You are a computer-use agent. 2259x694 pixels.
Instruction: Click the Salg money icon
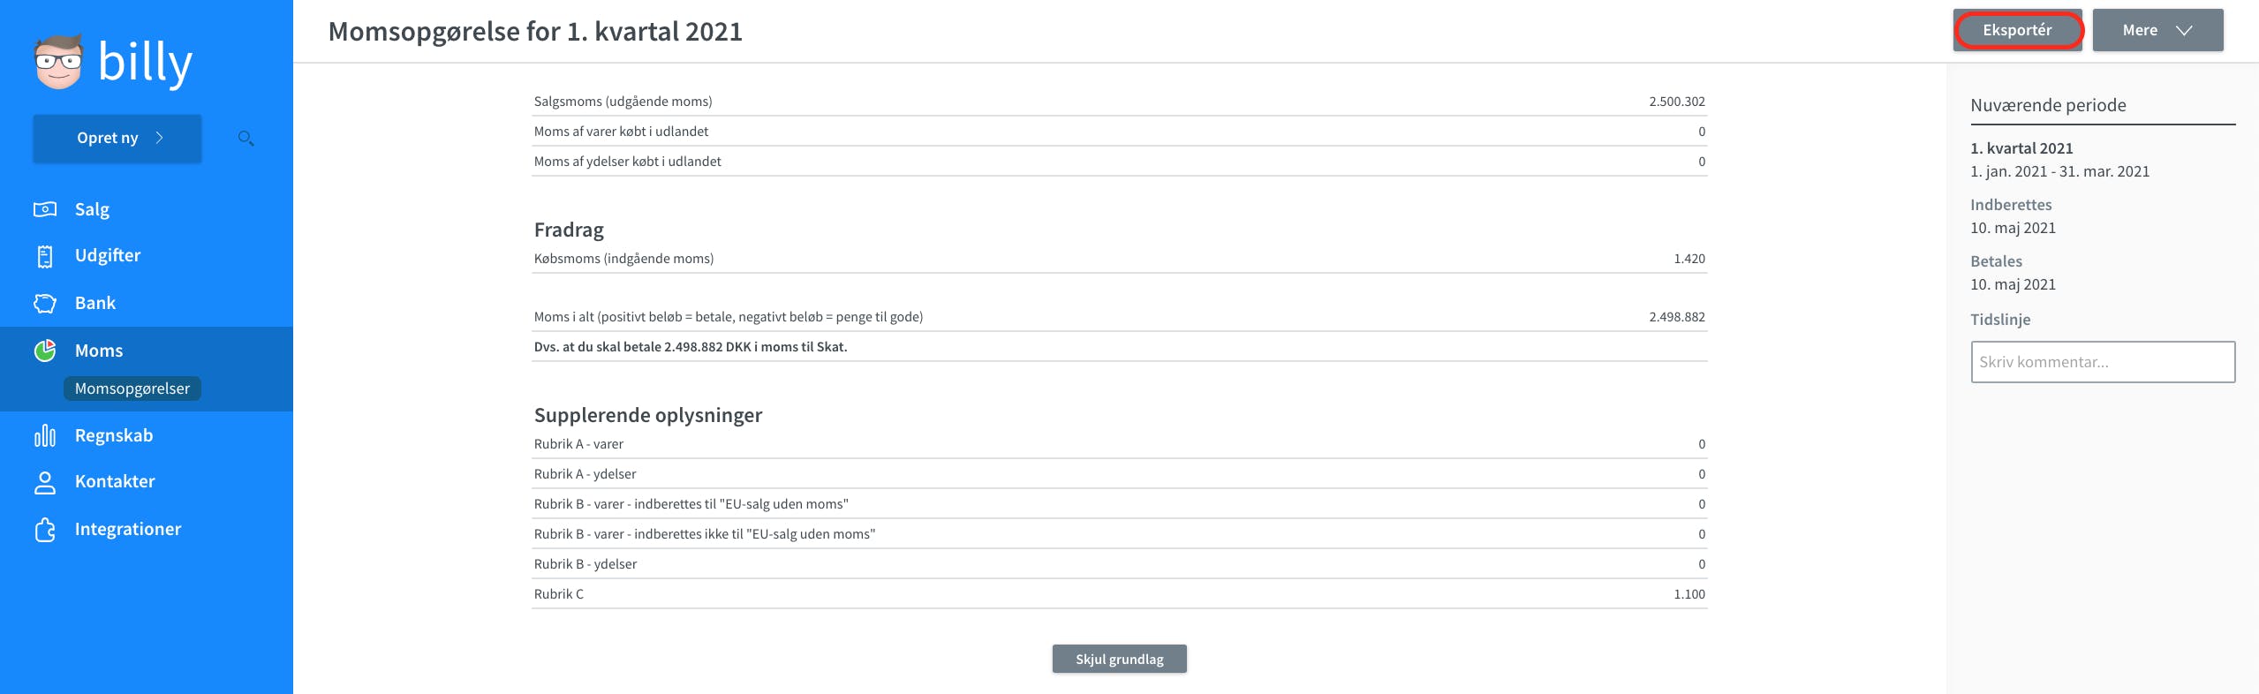coord(45,209)
